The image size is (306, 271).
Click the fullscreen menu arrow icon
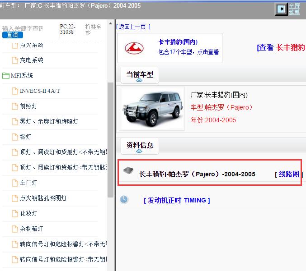281,9
